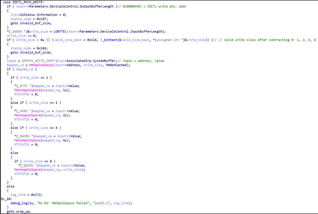The width and height of the screenshot is (318, 214).
Task: Click the 0x166 status code value
Action: [43, 48]
